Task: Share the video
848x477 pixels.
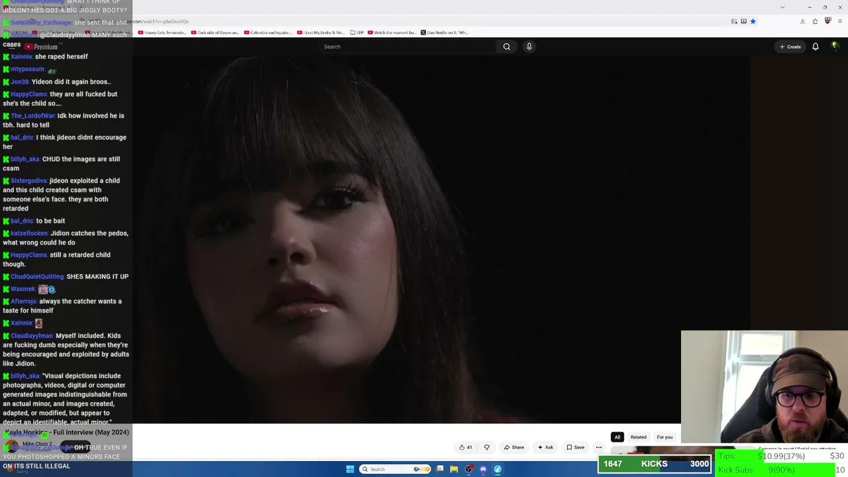Action: pos(514,447)
